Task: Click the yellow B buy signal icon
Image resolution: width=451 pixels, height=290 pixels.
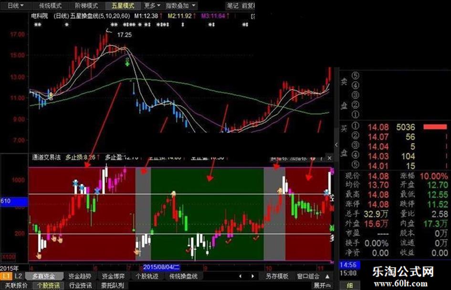Action: (51, 96)
